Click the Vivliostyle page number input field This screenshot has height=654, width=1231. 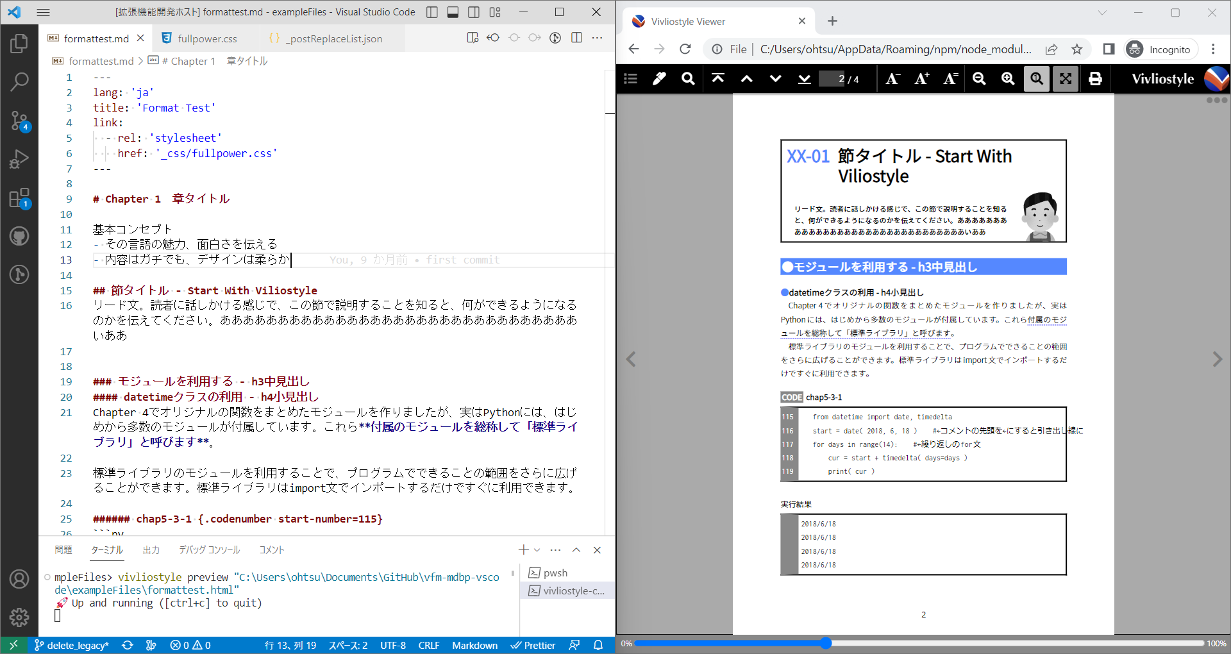(x=832, y=79)
